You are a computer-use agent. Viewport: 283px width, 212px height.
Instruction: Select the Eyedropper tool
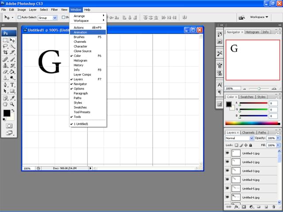click(12, 98)
